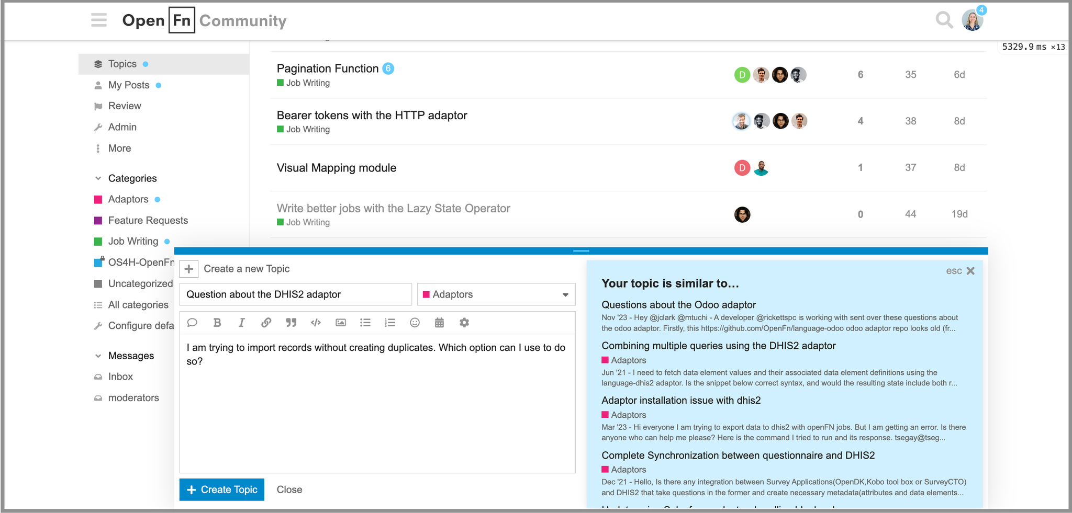
Task: Click the Create Topic button
Action: 222,489
